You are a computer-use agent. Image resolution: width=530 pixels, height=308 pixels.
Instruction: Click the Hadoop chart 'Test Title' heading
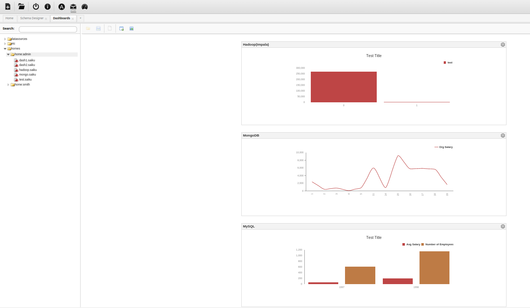(x=374, y=56)
